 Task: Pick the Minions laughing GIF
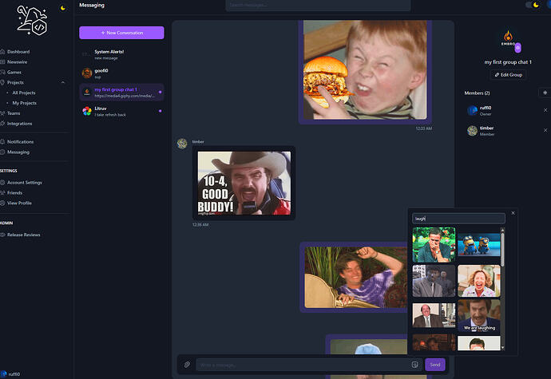coord(478,244)
